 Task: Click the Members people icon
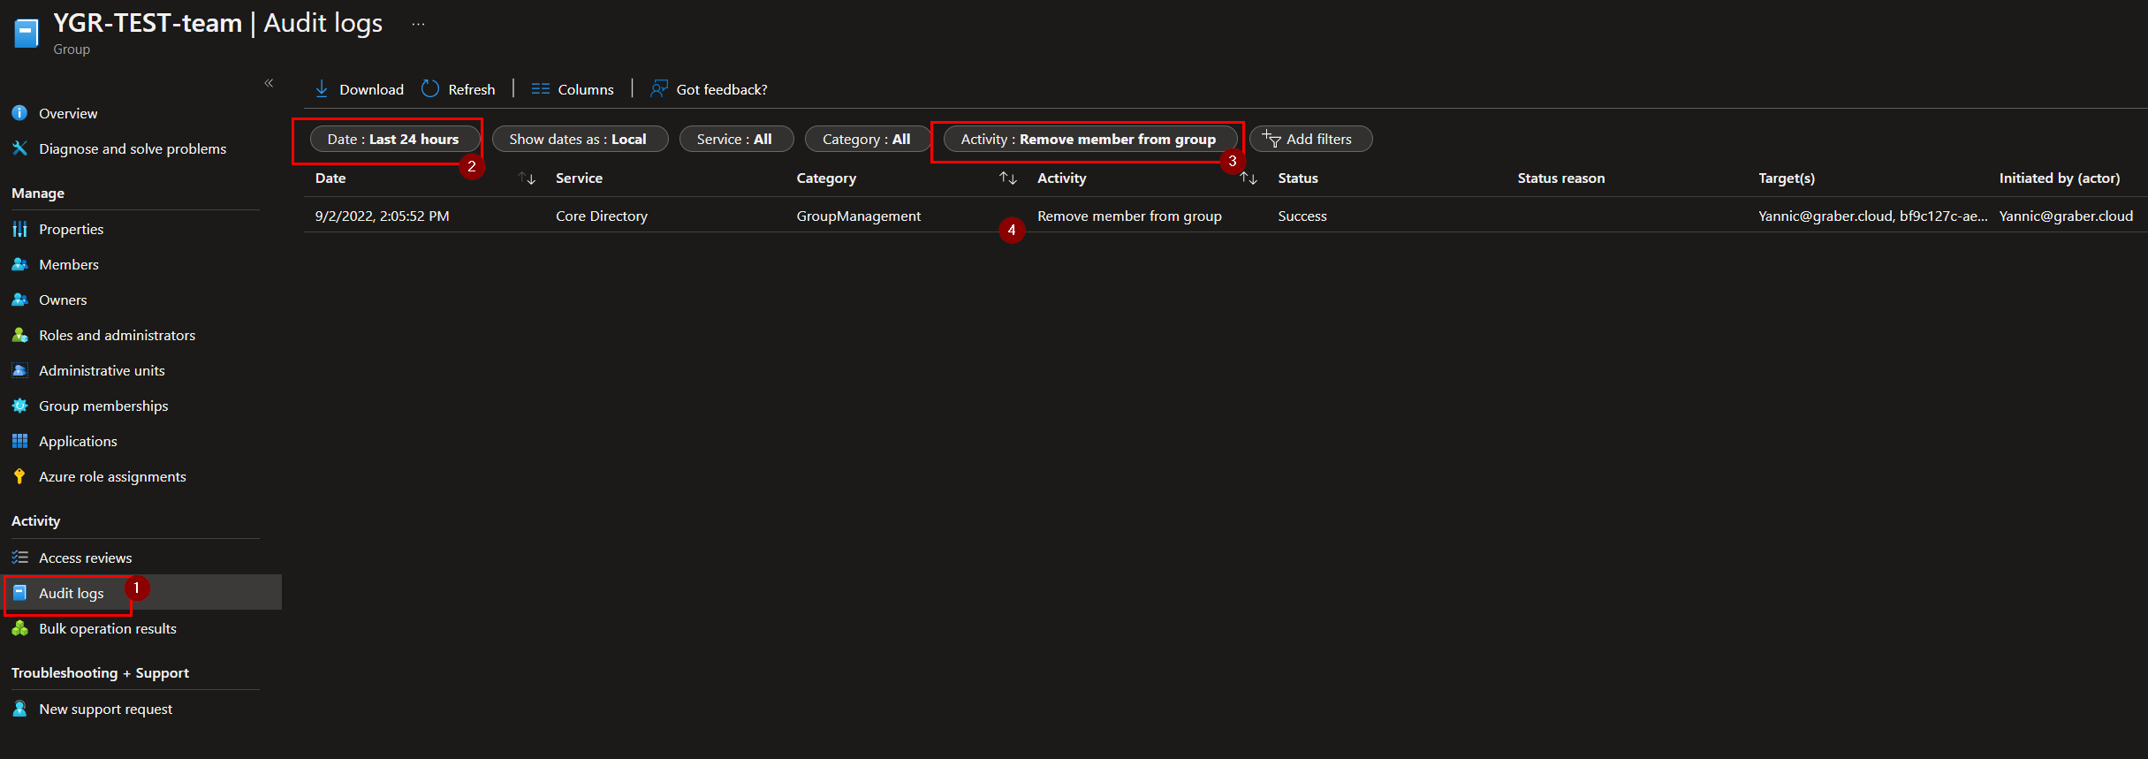(19, 264)
